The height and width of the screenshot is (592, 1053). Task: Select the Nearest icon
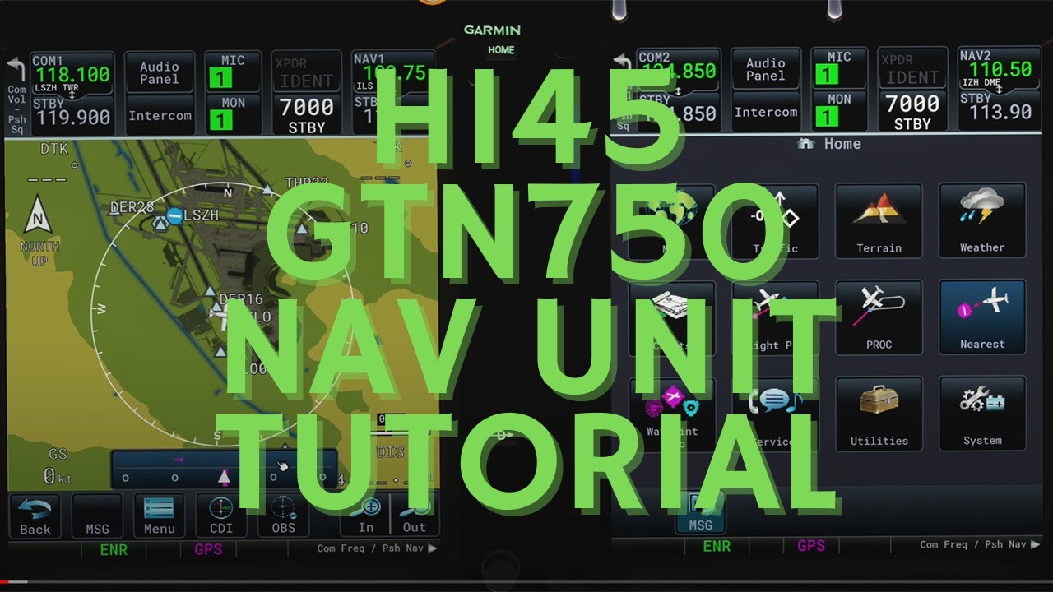(x=982, y=318)
